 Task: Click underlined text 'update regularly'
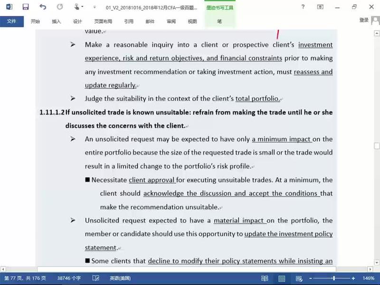[110, 85]
